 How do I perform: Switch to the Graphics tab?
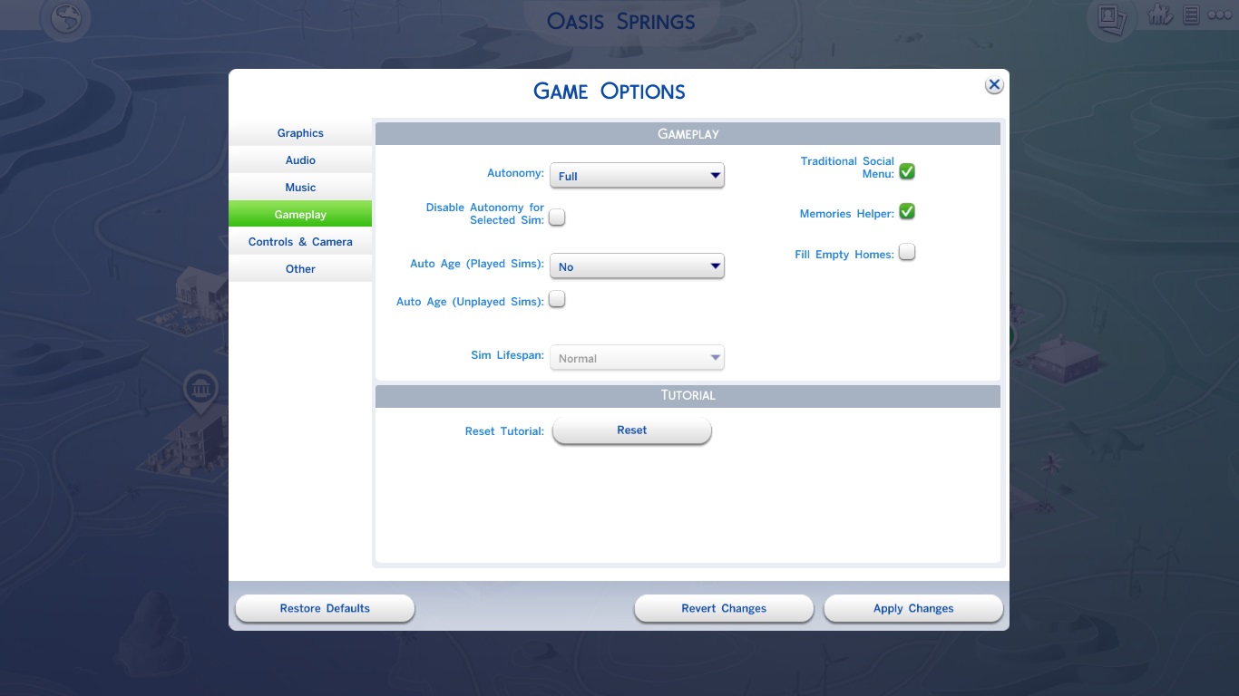click(x=300, y=132)
